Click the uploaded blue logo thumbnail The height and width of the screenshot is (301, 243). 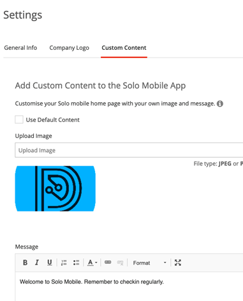coord(55,189)
